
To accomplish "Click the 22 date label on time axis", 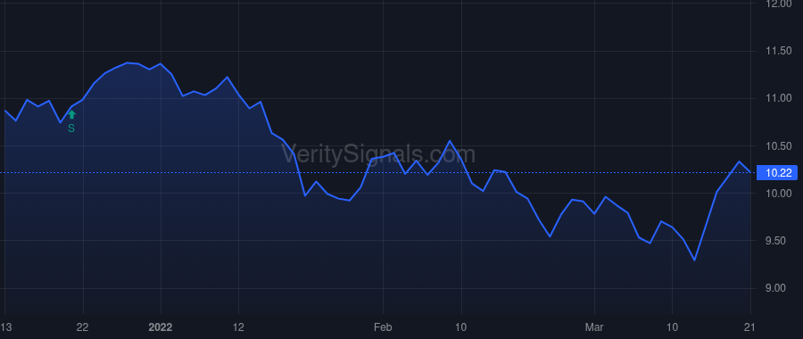I will pyautogui.click(x=83, y=327).
